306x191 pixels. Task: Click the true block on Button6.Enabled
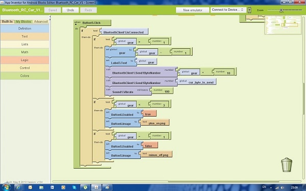click(x=148, y=114)
